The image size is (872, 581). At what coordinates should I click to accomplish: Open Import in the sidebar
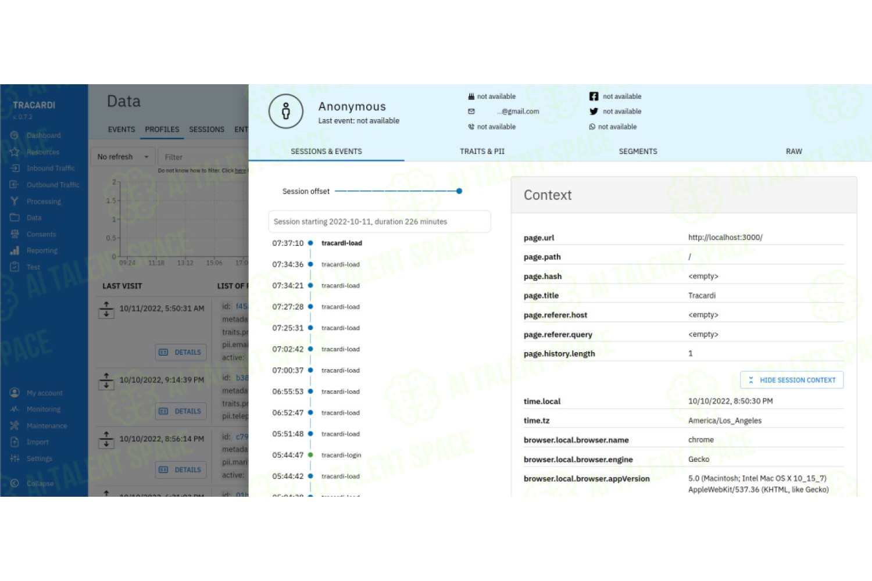point(30,442)
